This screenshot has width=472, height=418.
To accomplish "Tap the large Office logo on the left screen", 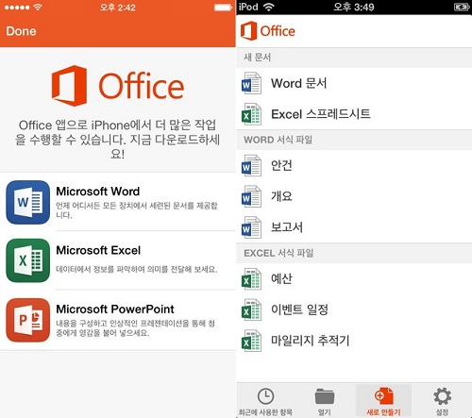I will tap(118, 86).
